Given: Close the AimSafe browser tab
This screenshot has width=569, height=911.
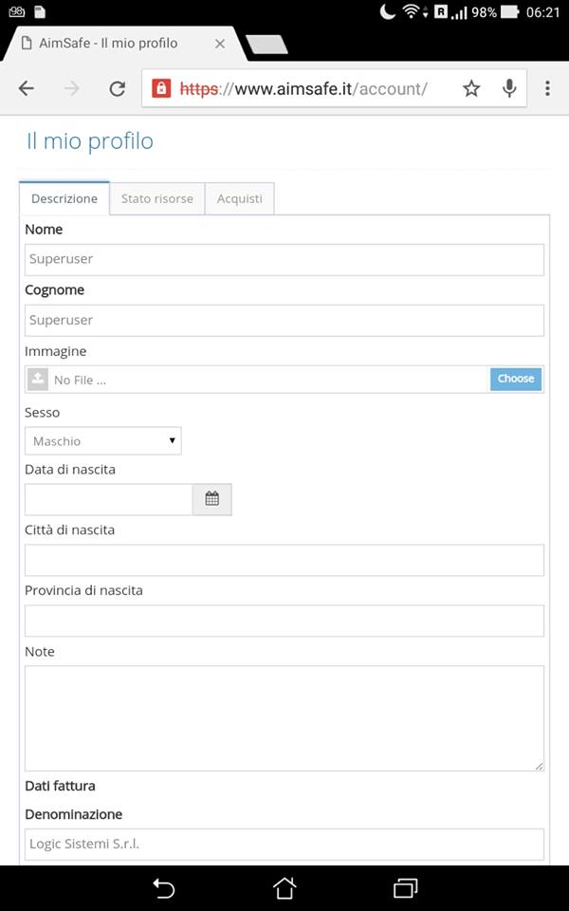Looking at the screenshot, I should click(220, 44).
